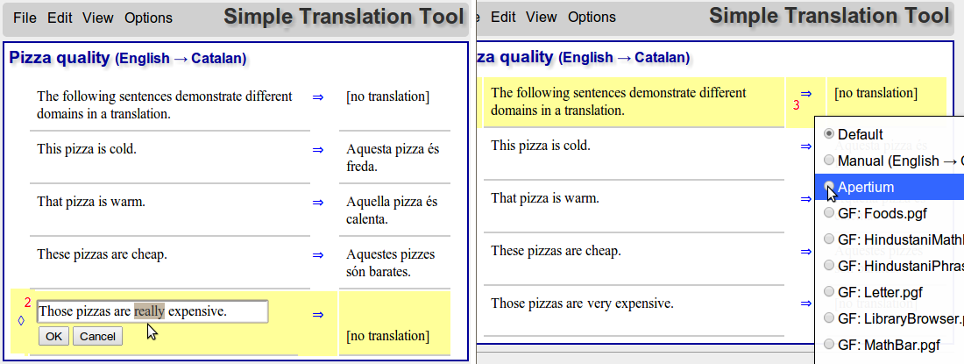Click the diamond marker left of edit field
Screen dimensions: 964x364
21,320
